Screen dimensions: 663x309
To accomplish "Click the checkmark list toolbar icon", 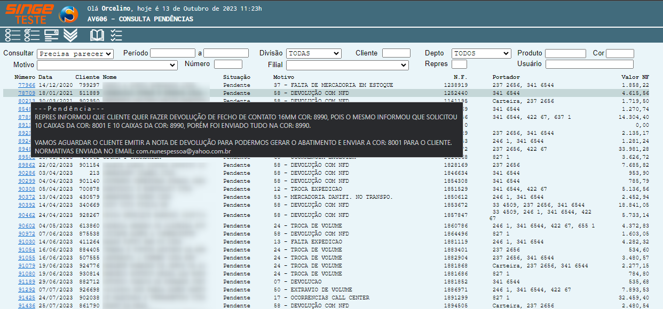I will pyautogui.click(x=116, y=35).
